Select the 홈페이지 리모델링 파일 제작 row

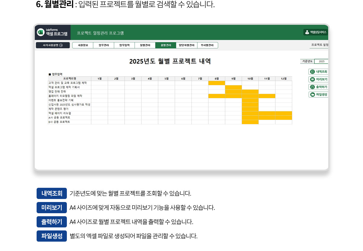(170, 96)
